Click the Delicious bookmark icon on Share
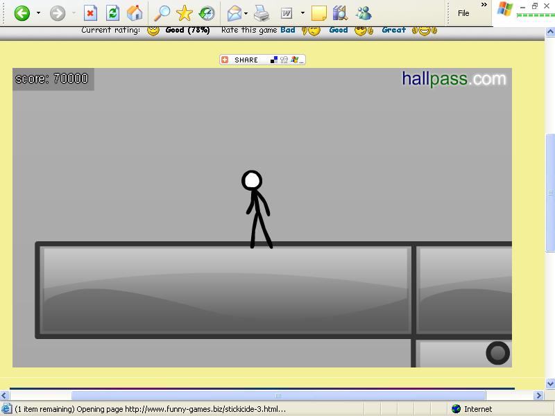 [x=274, y=60]
